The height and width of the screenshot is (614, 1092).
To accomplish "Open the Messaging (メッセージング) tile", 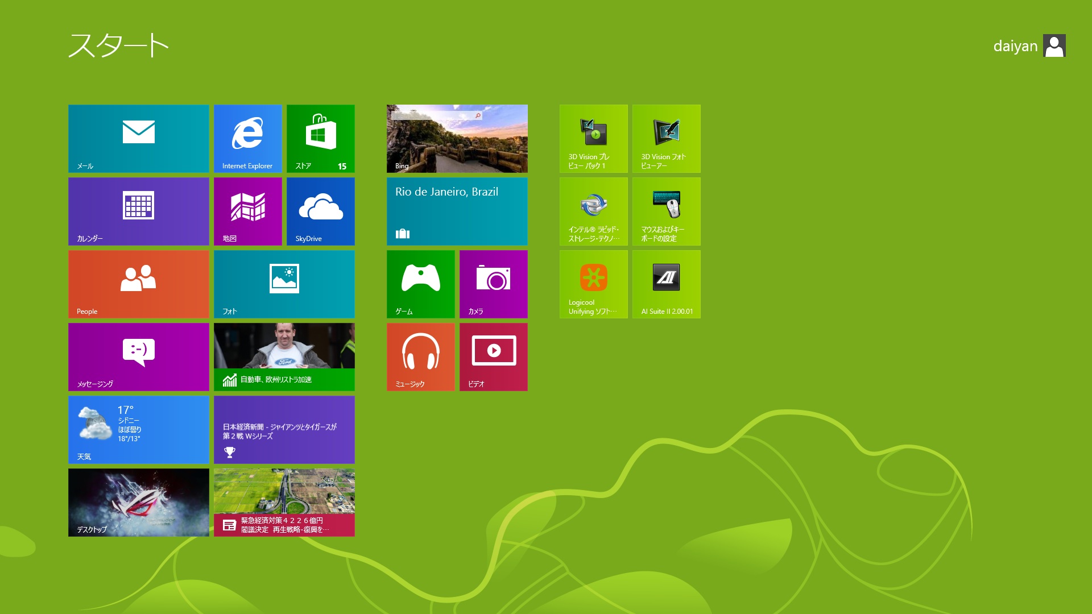I will click(x=138, y=356).
